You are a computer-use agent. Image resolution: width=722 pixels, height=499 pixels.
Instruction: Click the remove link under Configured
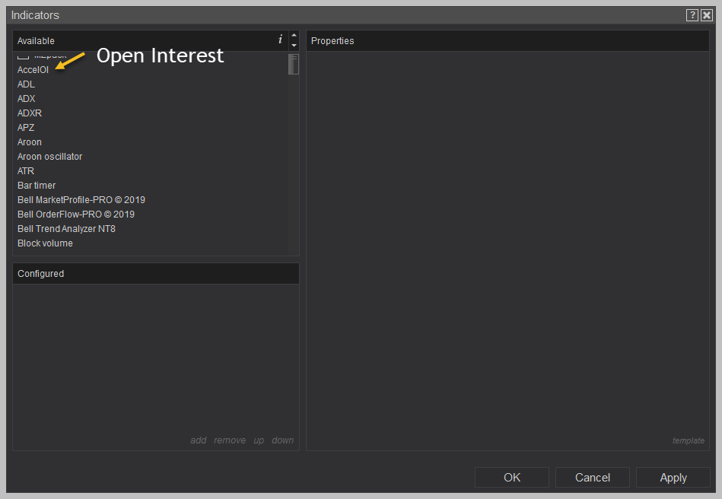[230, 440]
